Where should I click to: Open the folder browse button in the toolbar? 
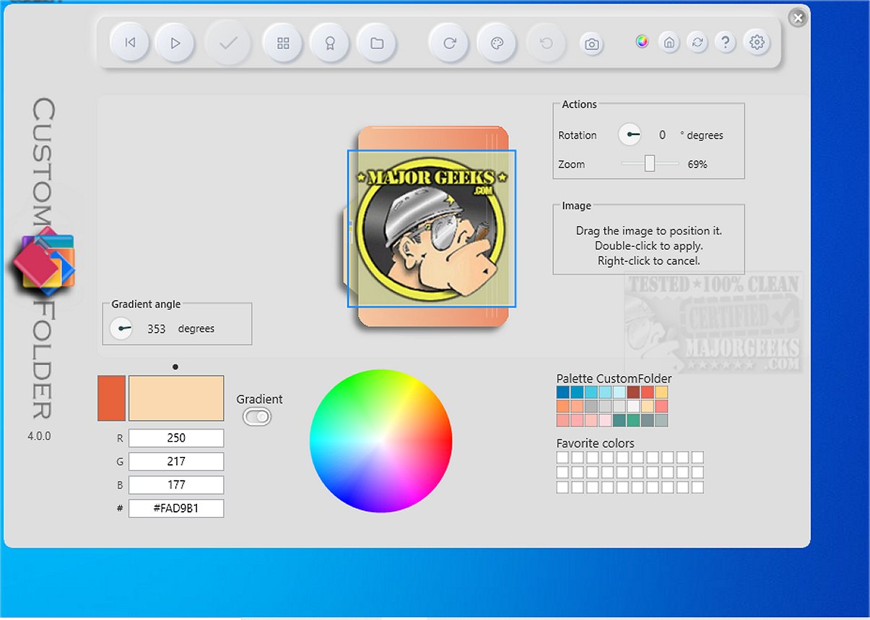point(377,43)
